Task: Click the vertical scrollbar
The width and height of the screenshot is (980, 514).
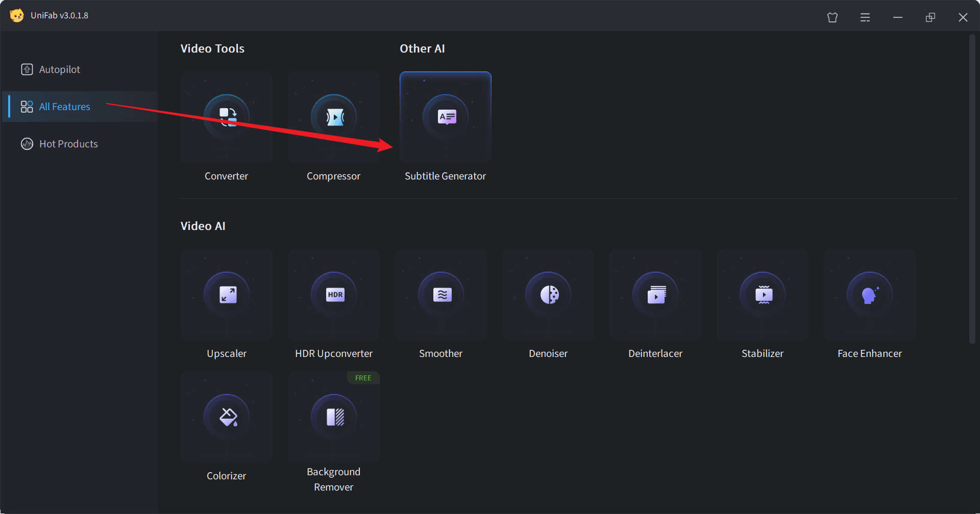Action: tap(972, 189)
